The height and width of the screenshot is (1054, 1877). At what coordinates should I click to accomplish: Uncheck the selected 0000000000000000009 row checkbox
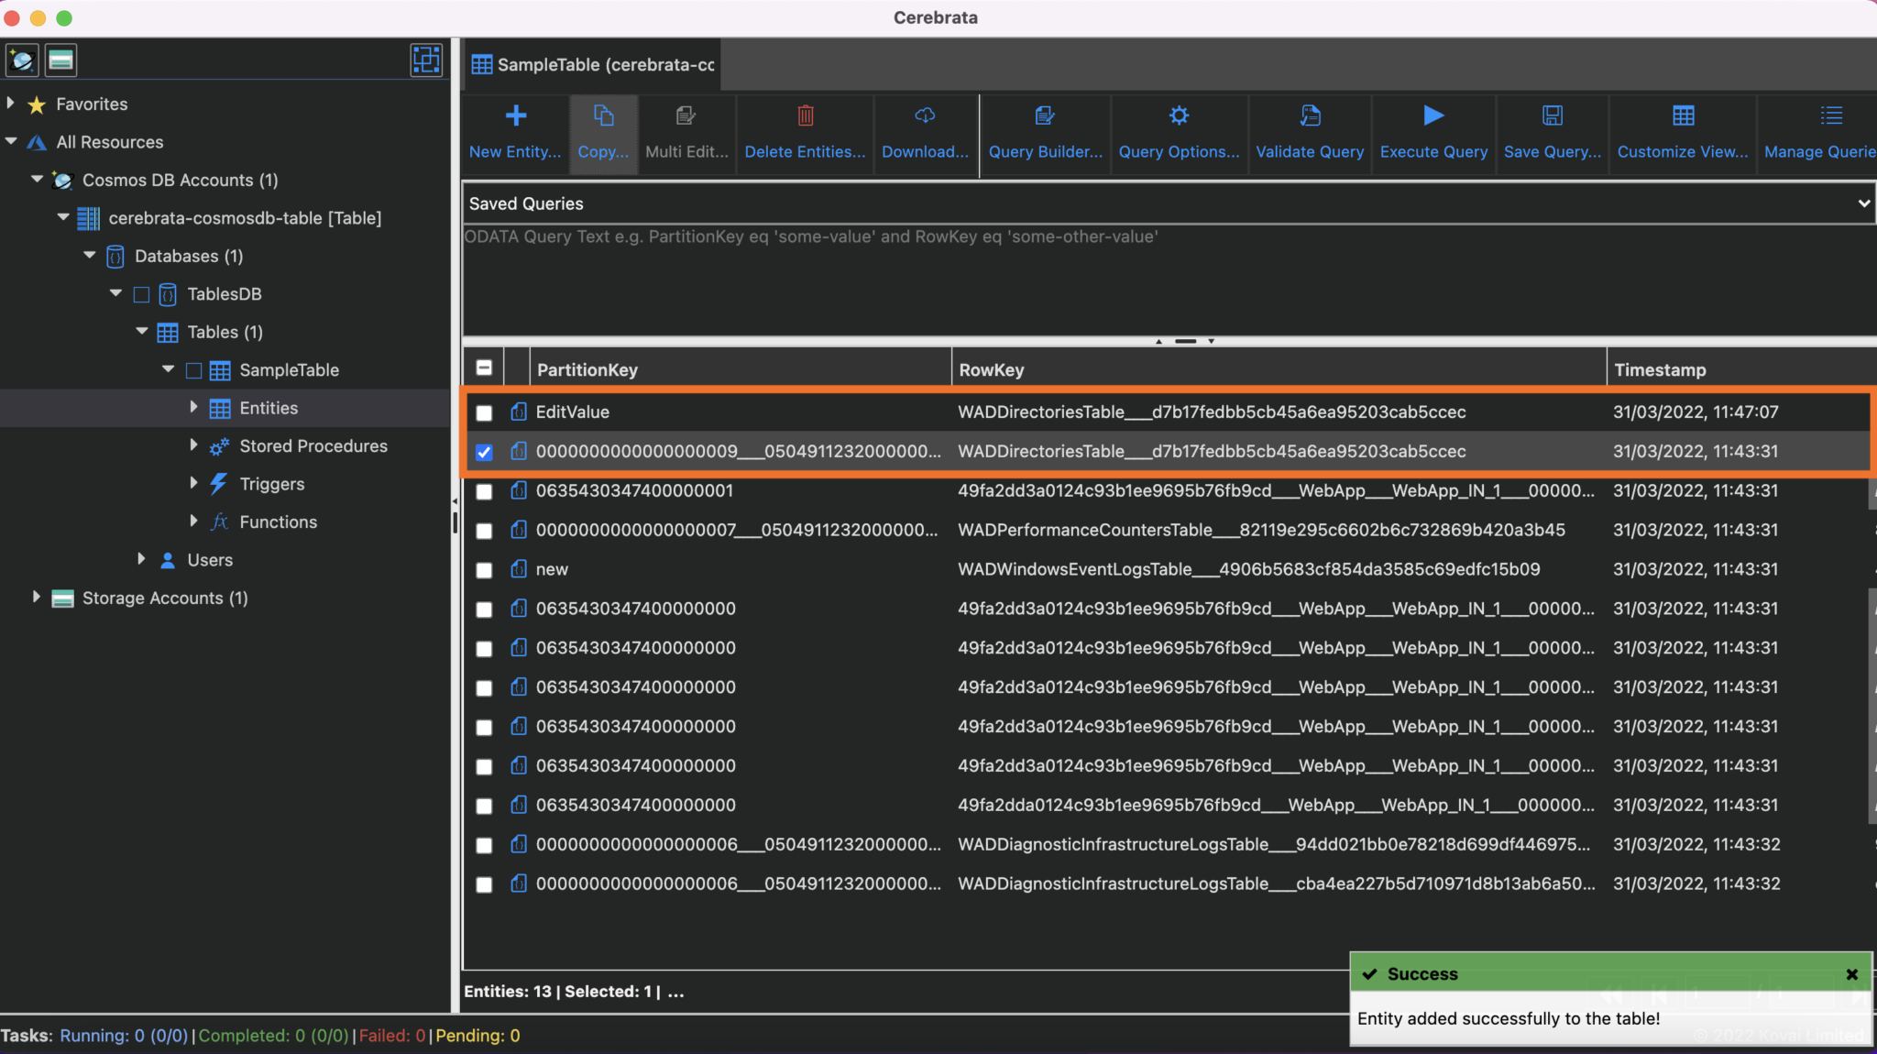tap(484, 452)
